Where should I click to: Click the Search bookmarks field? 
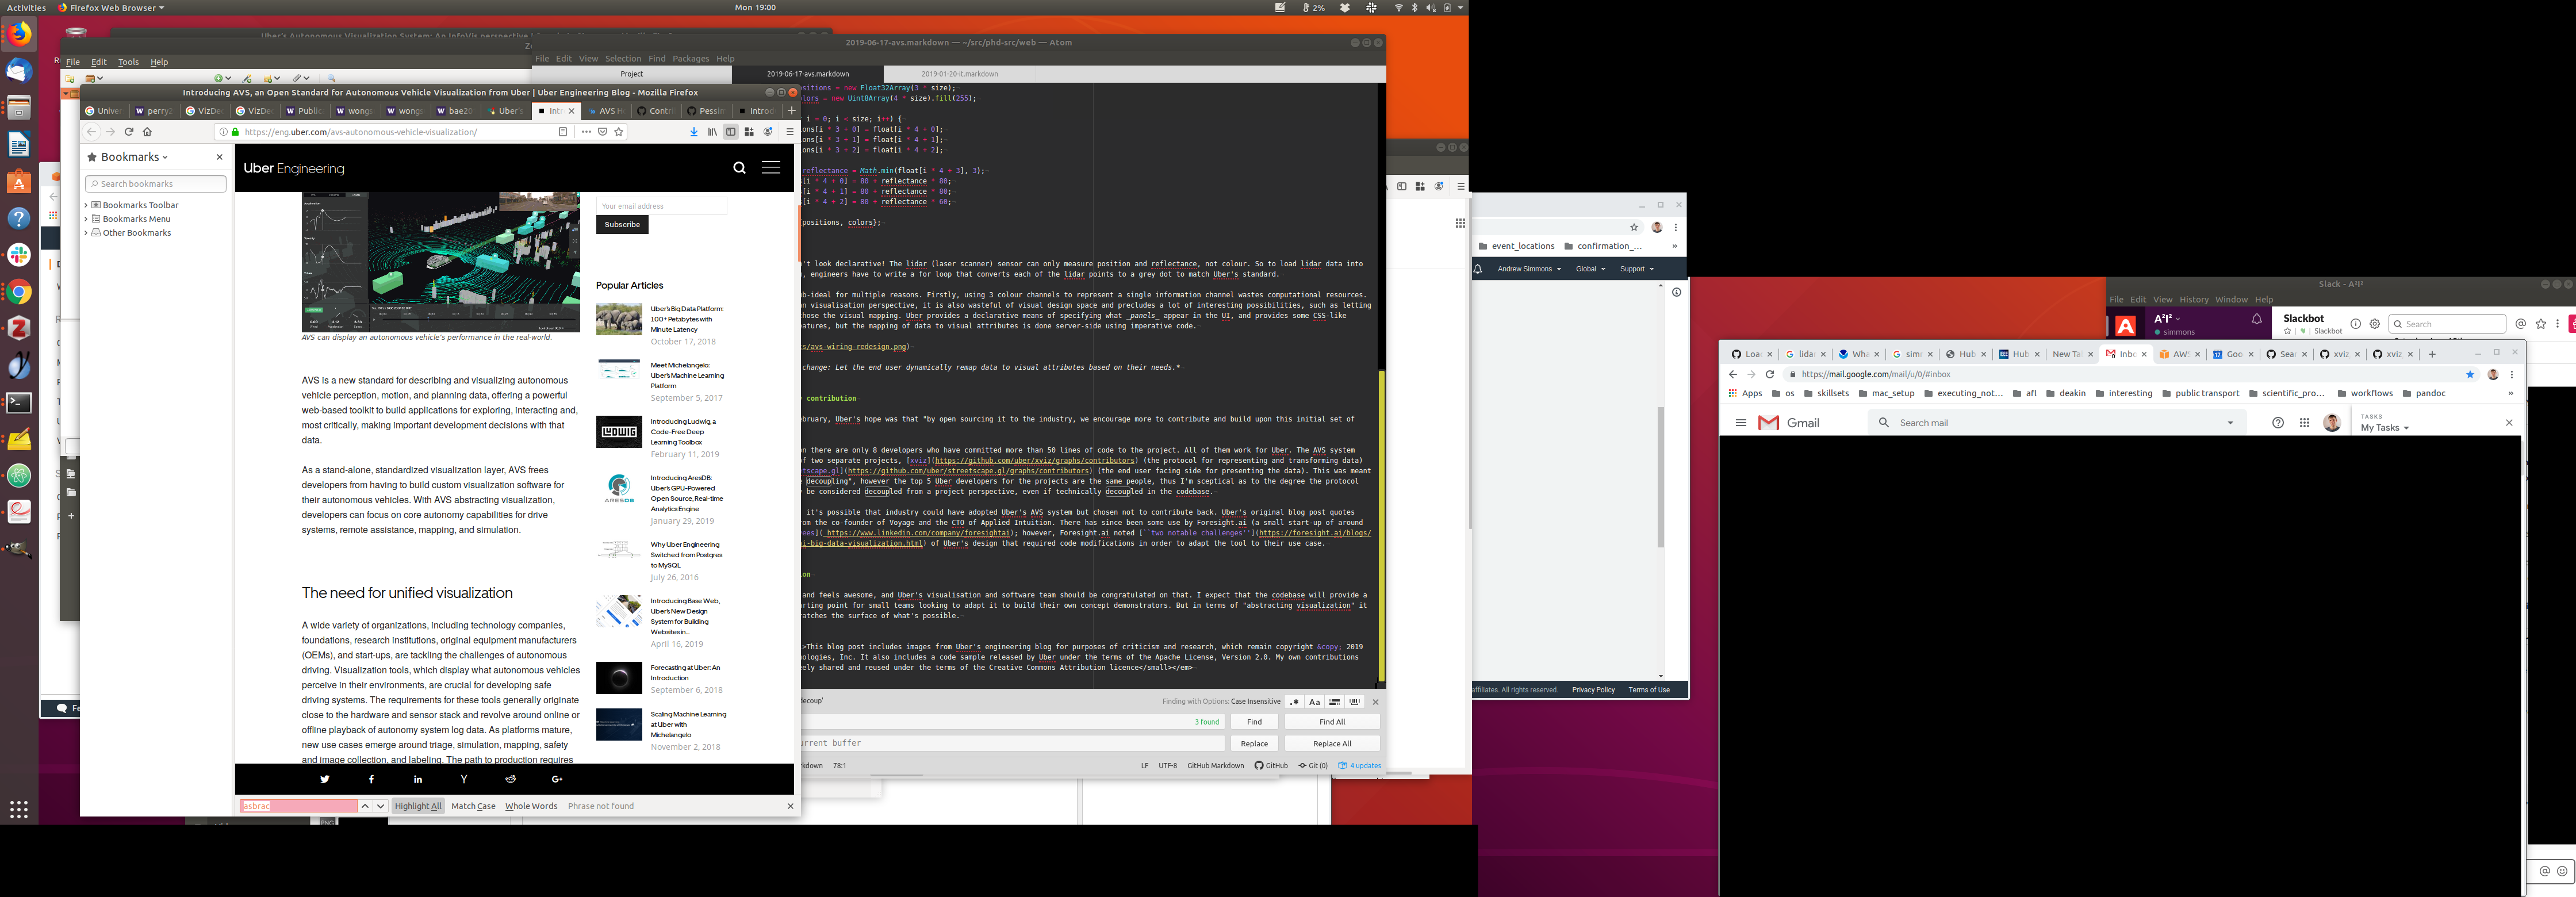point(156,184)
